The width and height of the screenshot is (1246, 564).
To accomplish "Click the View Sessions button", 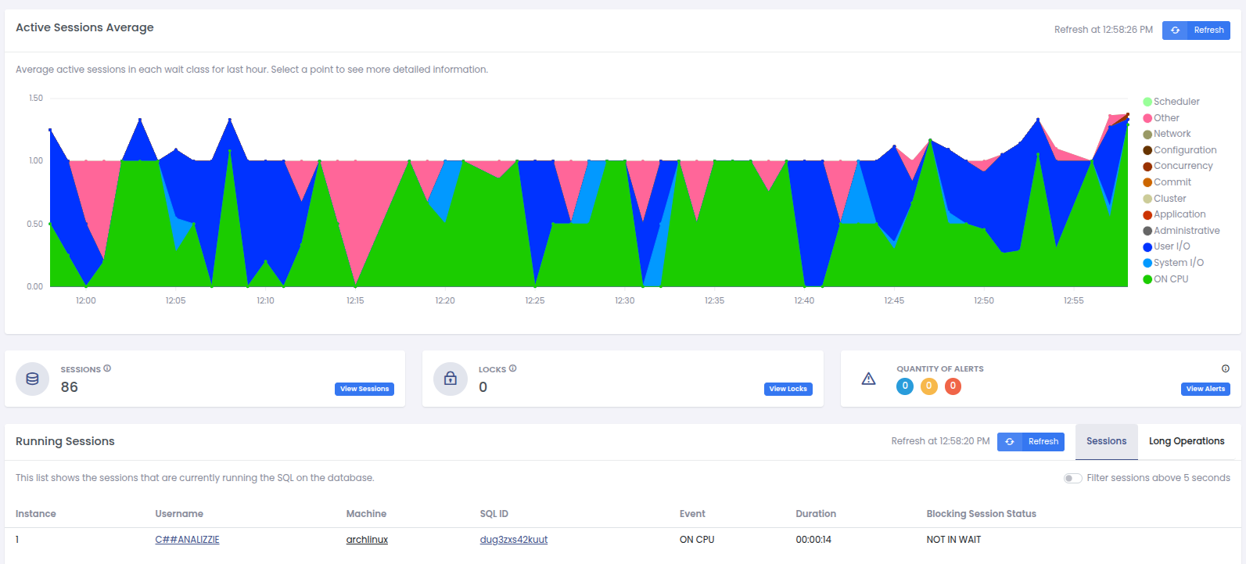I will 364,389.
